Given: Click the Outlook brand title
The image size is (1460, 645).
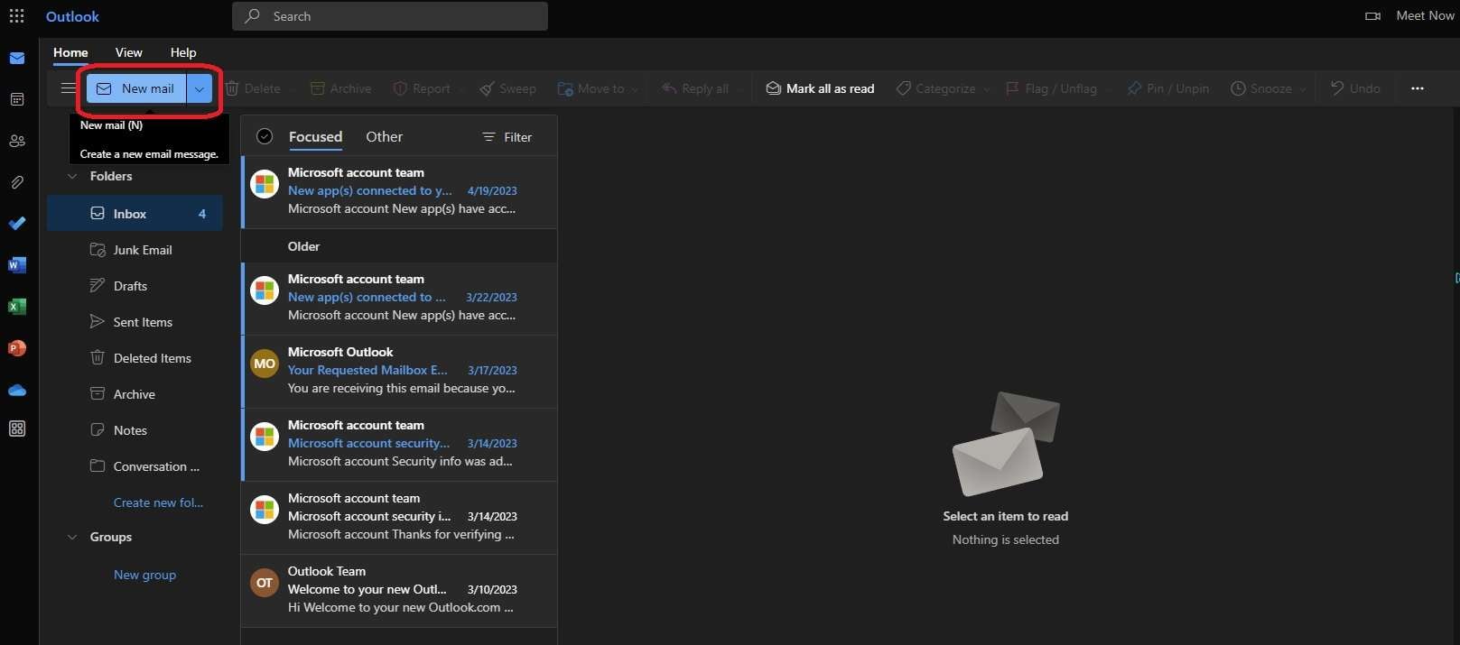Looking at the screenshot, I should point(72,16).
